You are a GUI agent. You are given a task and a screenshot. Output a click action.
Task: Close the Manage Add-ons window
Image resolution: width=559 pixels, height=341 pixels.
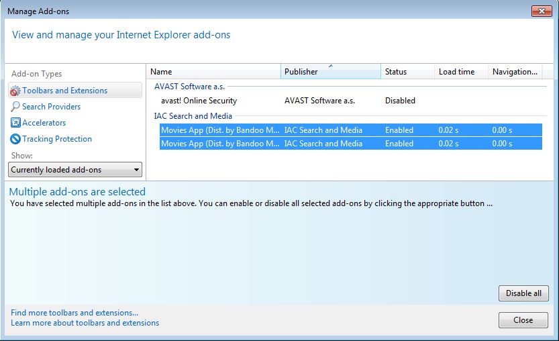542,11
